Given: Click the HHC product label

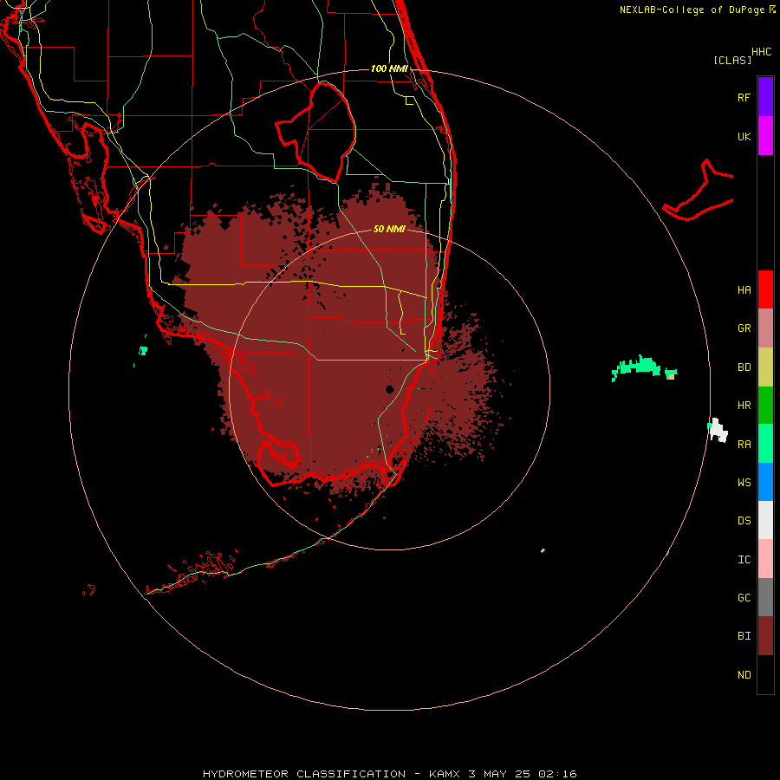Looking at the screenshot, I should pyautogui.click(x=761, y=52).
